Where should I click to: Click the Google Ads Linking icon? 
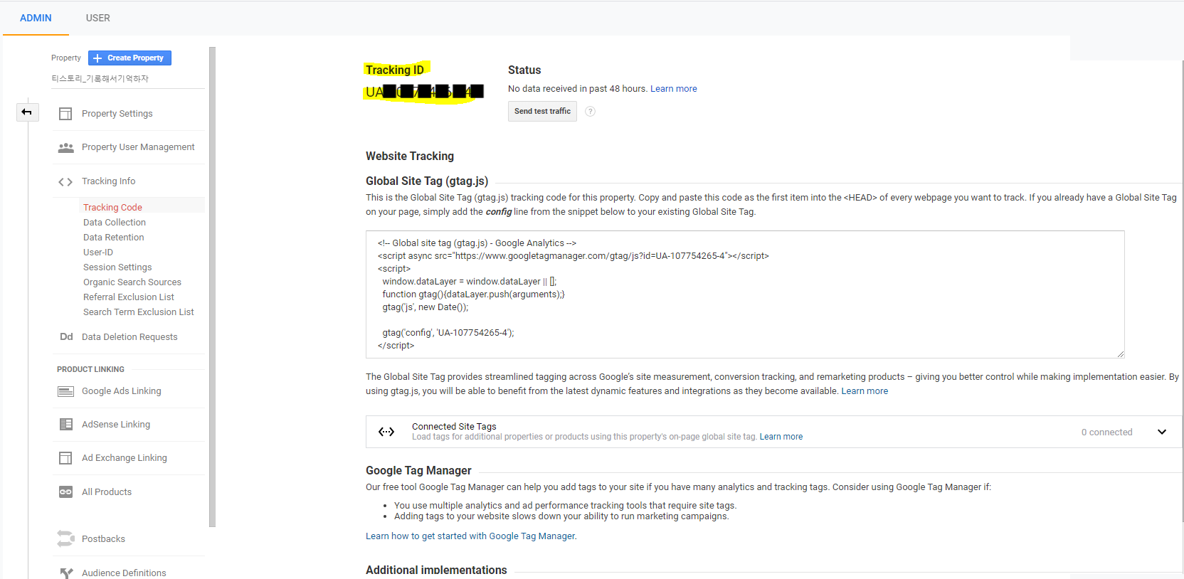coord(65,391)
